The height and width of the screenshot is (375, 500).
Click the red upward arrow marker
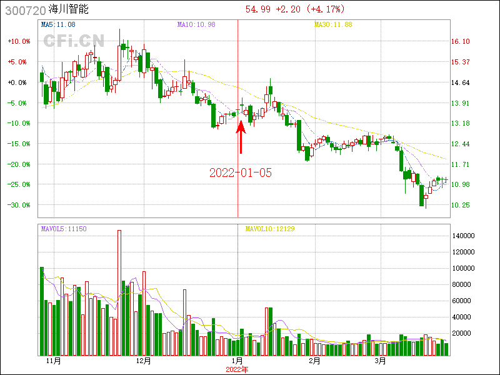240,137
